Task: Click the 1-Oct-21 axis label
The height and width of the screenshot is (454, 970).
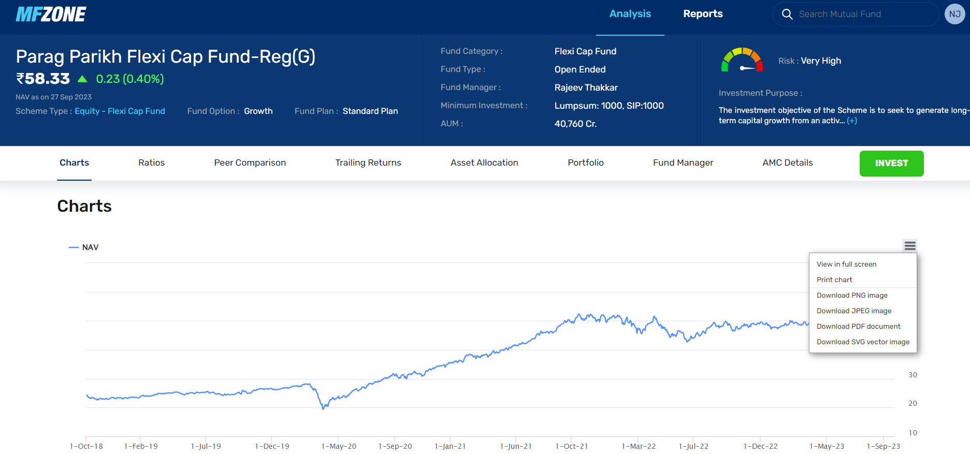Action: point(572,446)
